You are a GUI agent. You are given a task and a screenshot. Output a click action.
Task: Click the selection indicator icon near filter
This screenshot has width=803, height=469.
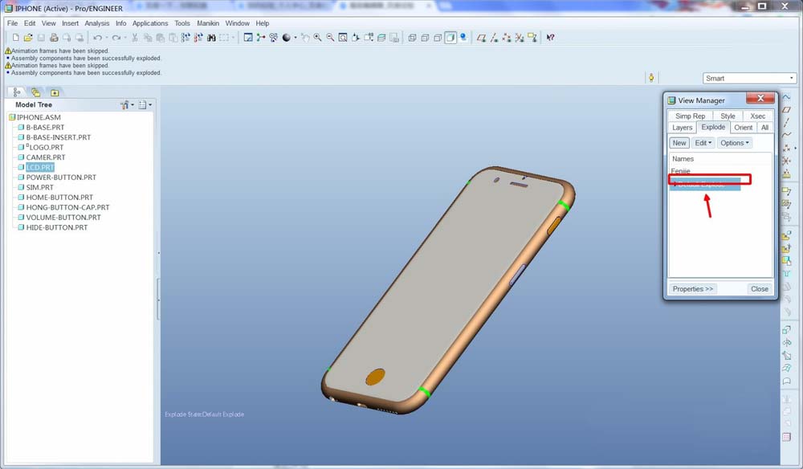click(x=651, y=78)
